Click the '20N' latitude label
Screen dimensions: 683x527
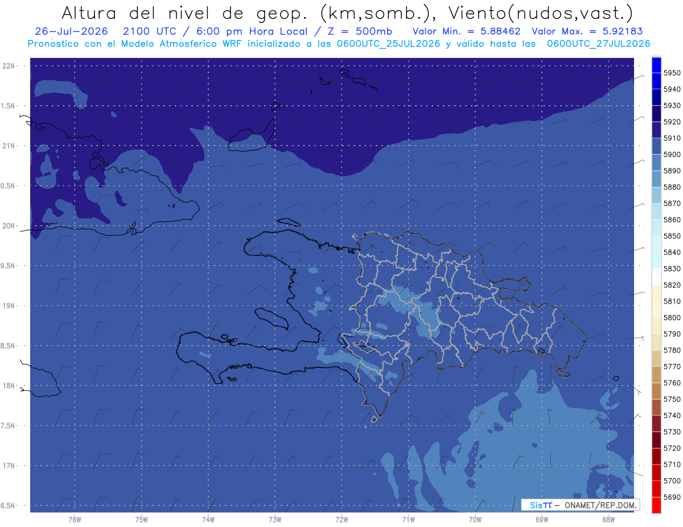point(8,226)
